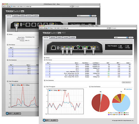139x124 pixels.
Task: Click the RX pie chart
Action: click(x=101, y=103)
